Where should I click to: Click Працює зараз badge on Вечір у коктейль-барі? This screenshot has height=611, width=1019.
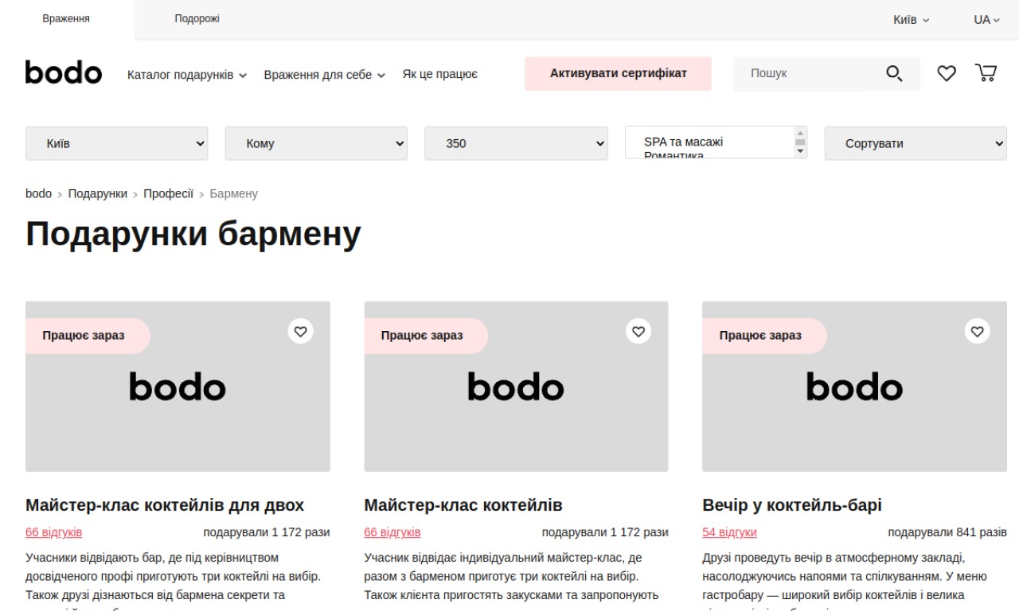[x=763, y=336]
